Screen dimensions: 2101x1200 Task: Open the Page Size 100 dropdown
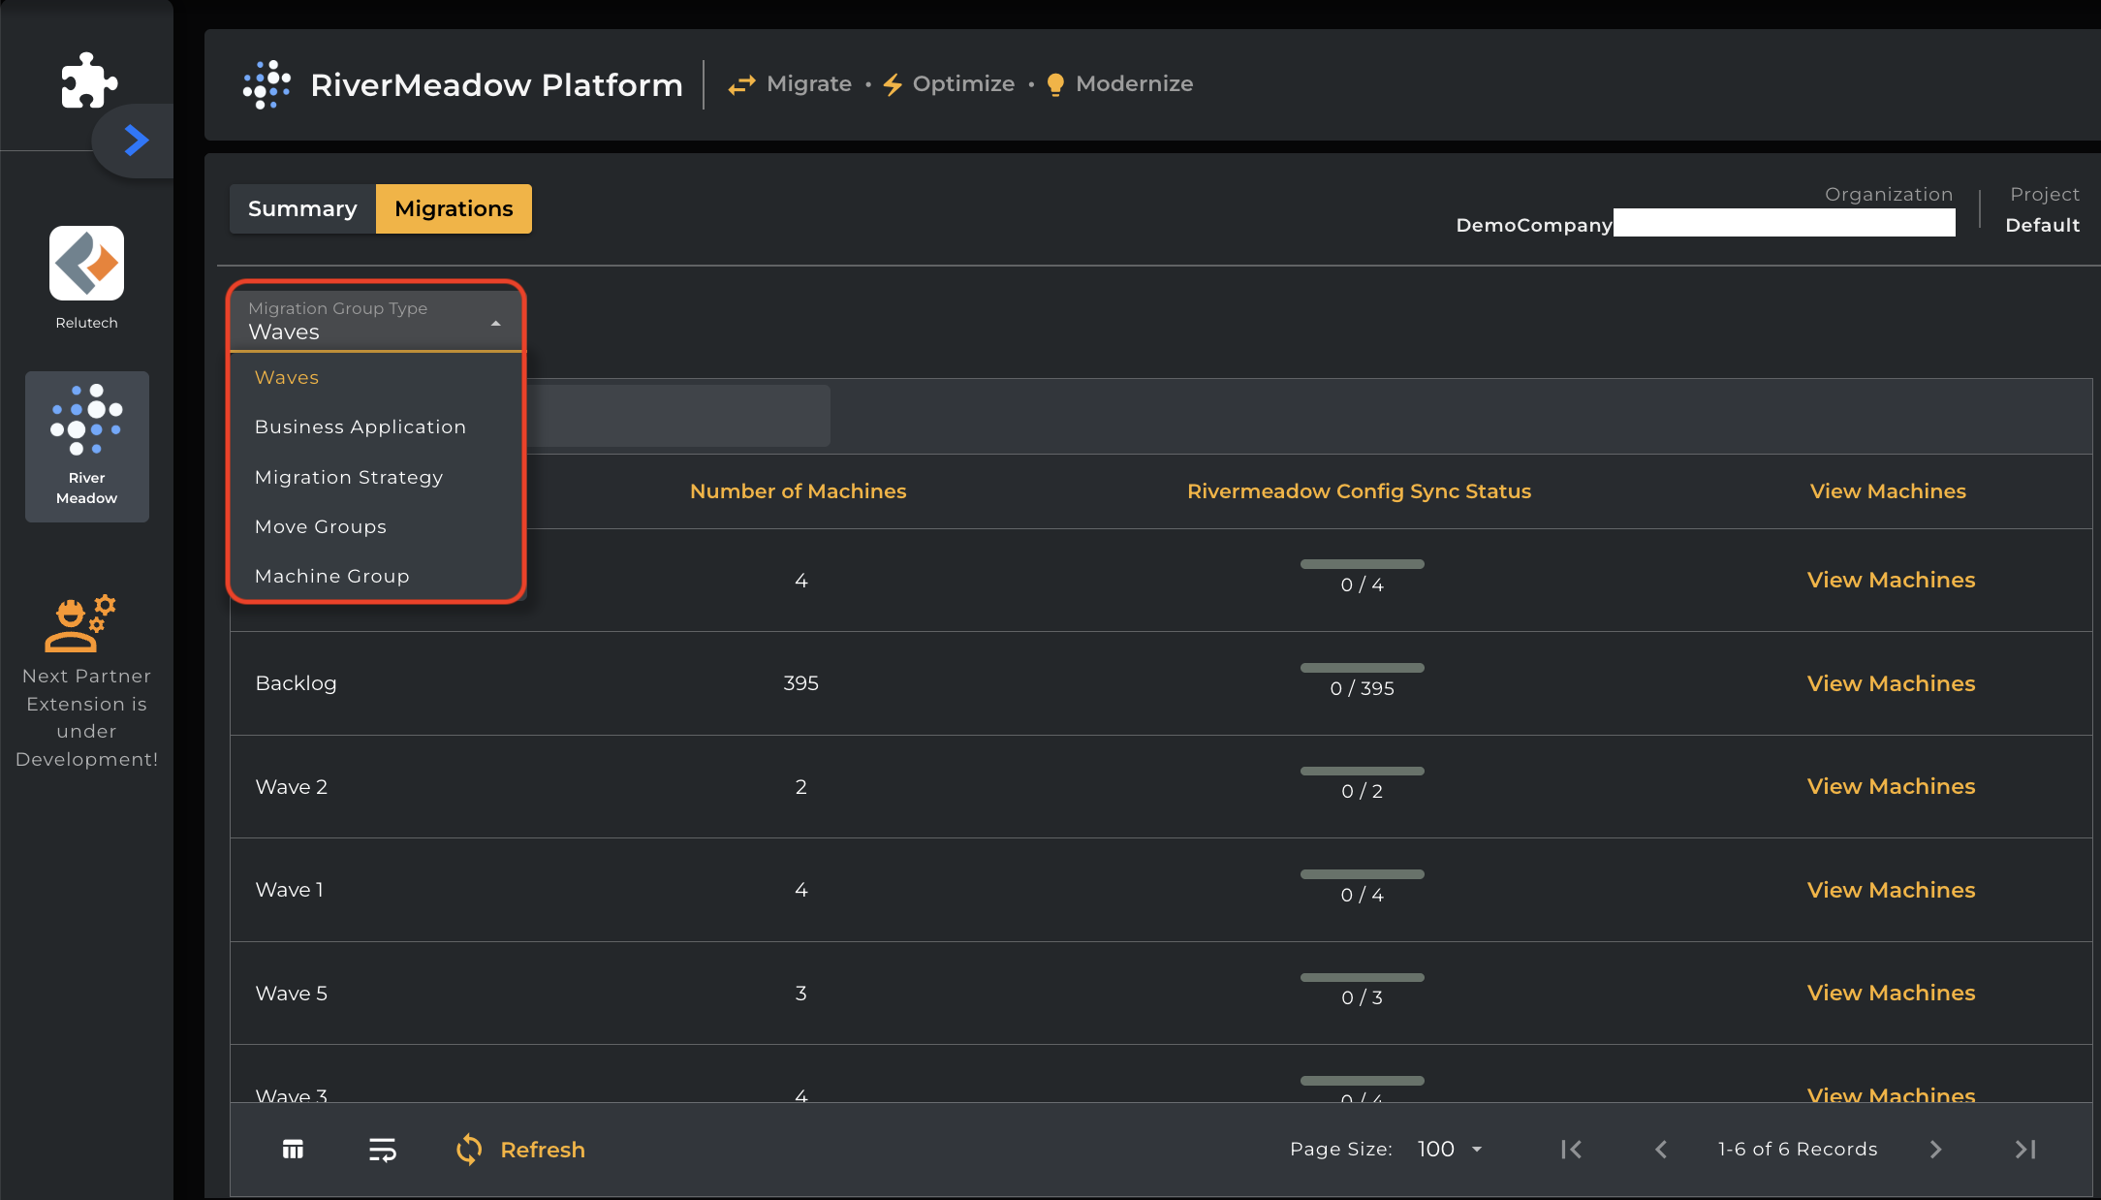click(x=1450, y=1150)
